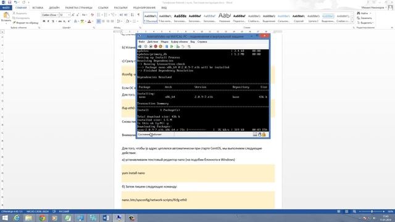Screen dimensions: 395x222
Task: Open File Explorer from taskbar
Action: coord(29,218)
